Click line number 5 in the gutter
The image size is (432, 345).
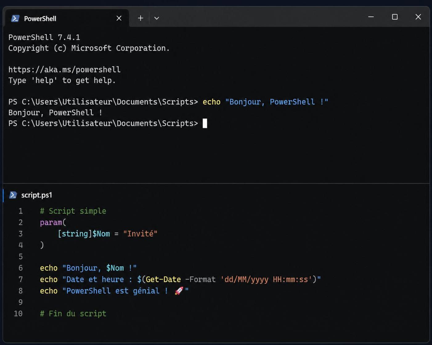(21, 256)
